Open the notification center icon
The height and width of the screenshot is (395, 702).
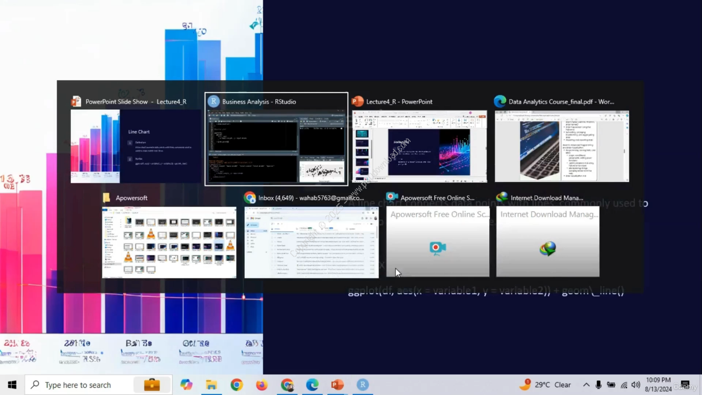point(684,385)
